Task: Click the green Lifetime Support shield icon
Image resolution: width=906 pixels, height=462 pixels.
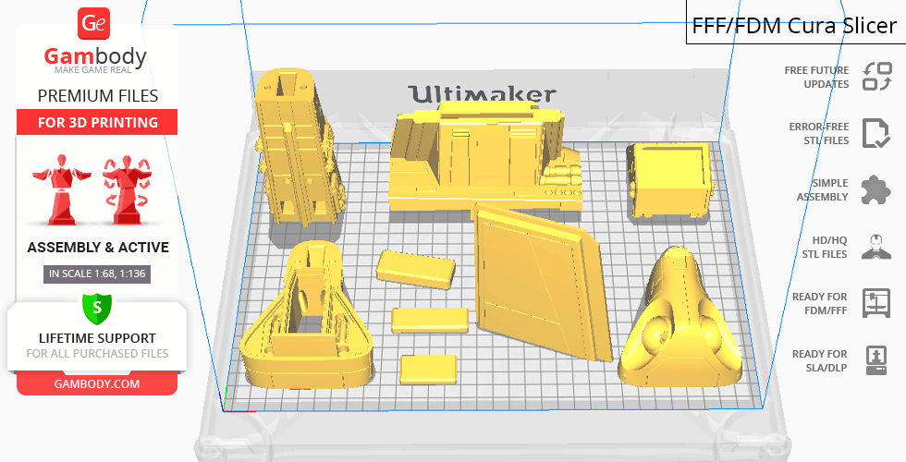Action: (96, 308)
